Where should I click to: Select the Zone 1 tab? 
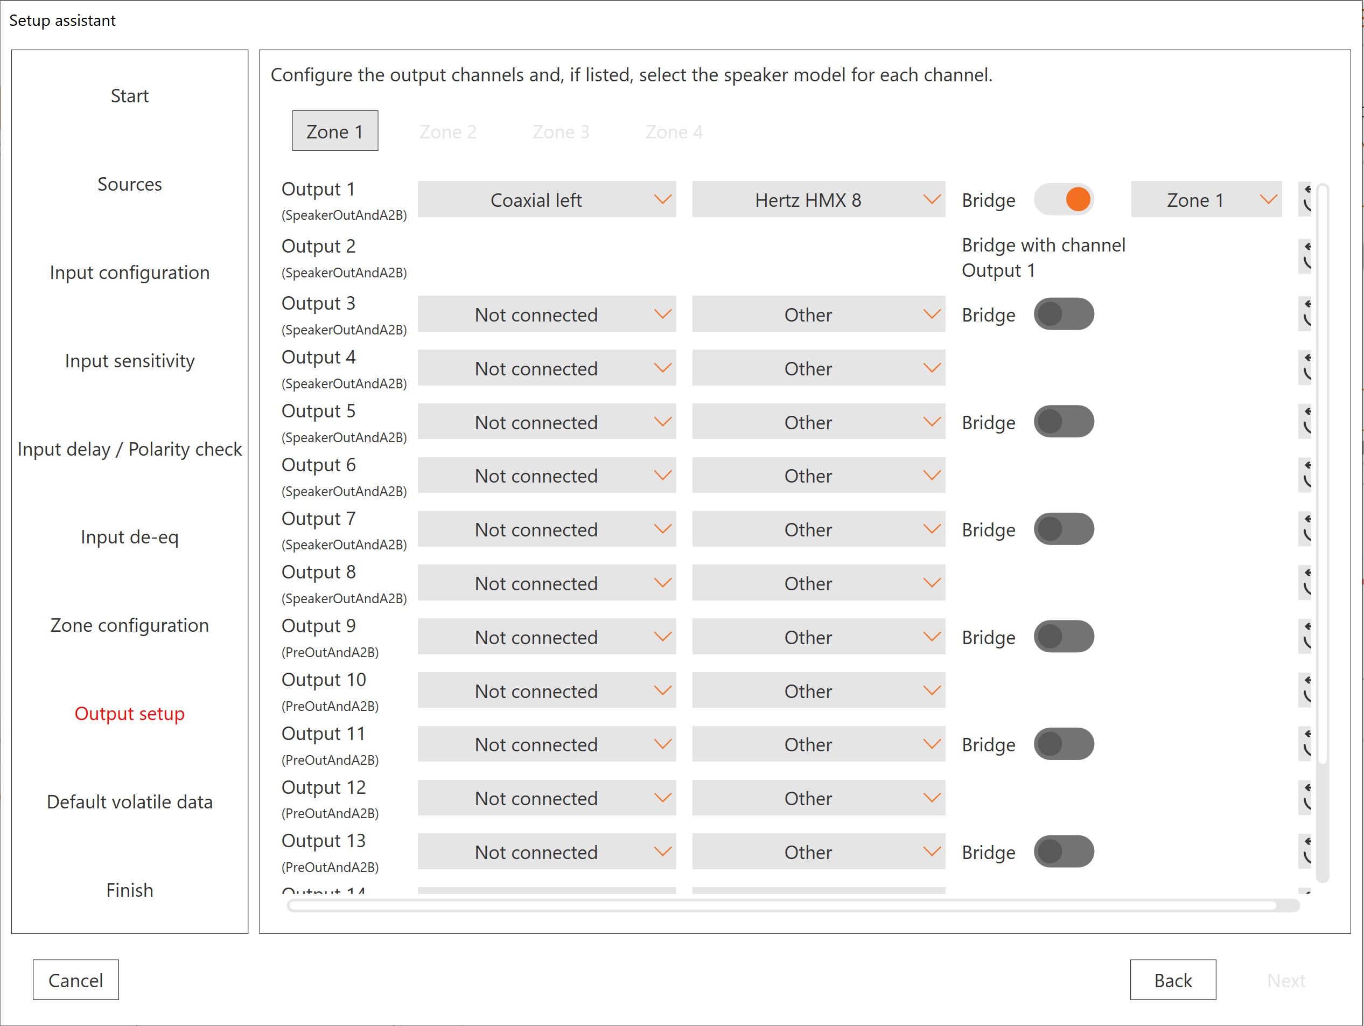click(335, 131)
